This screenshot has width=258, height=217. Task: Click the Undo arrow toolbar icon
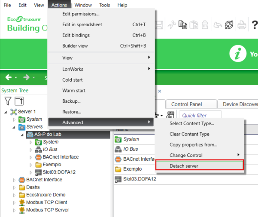[x=218, y=25]
